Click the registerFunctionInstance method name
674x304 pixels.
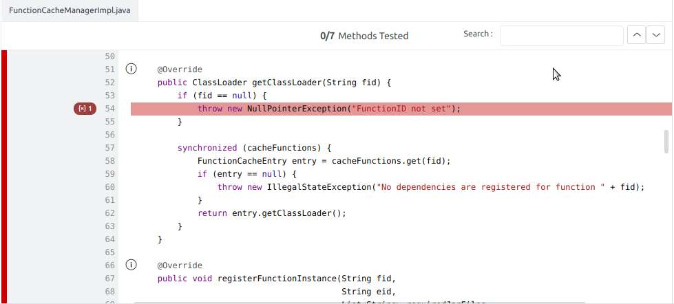[x=277, y=279]
